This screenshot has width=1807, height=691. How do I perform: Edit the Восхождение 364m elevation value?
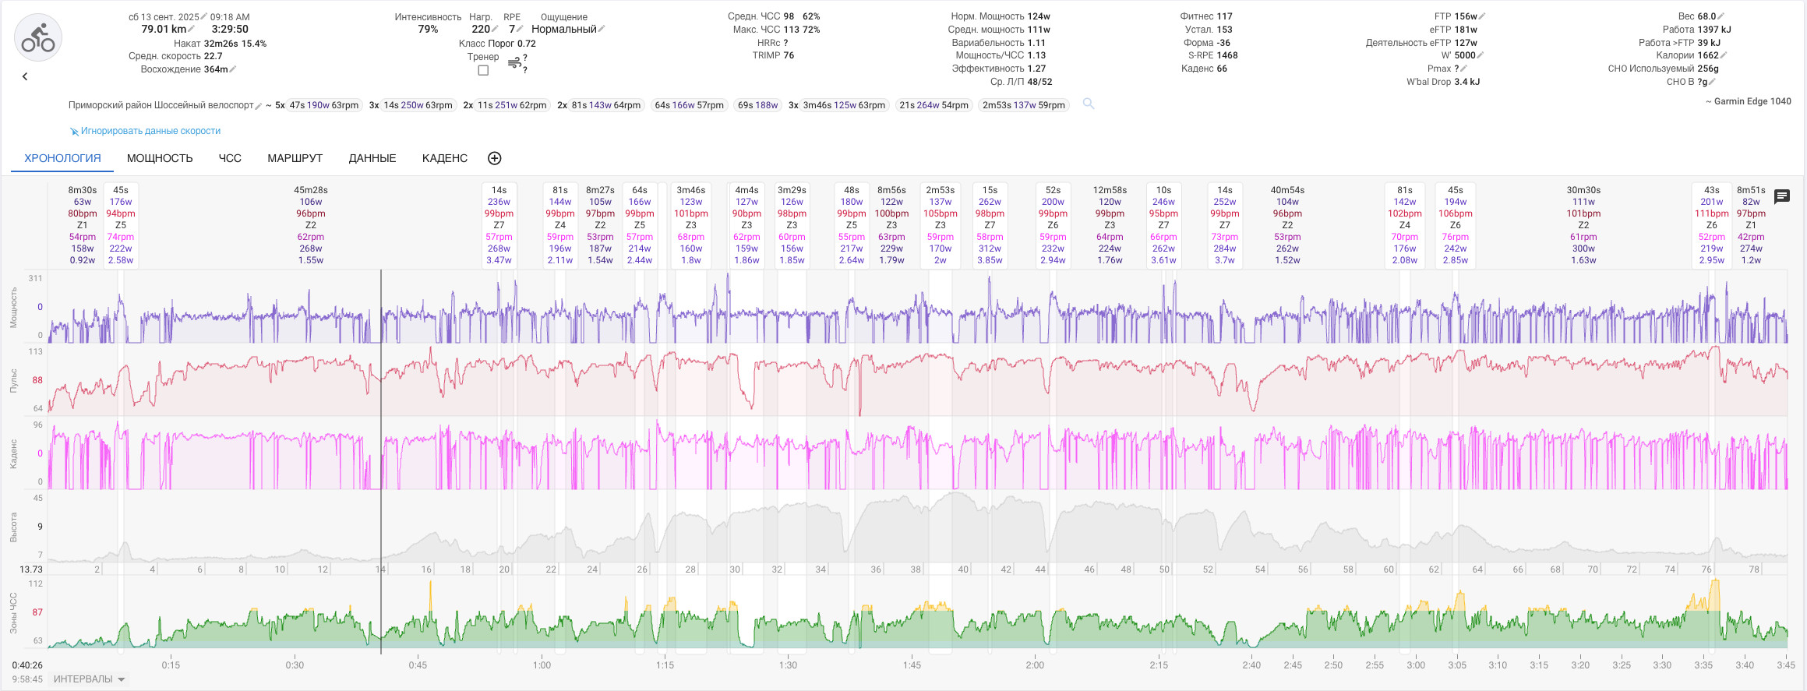pos(233,69)
